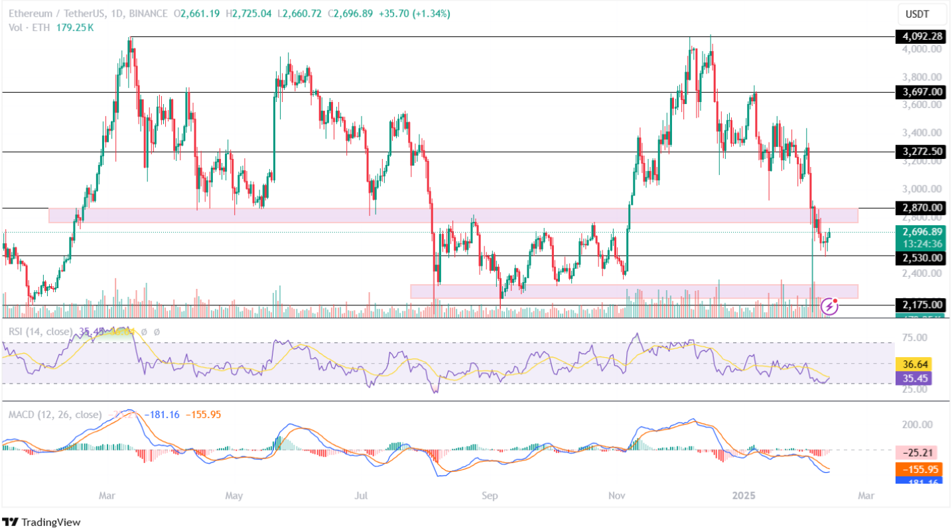The height and width of the screenshot is (528, 952).
Task: Click the 2,870.00 price line label
Action: pos(921,208)
